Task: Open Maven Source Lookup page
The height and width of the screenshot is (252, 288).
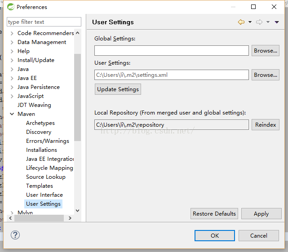Action: tap(46, 177)
